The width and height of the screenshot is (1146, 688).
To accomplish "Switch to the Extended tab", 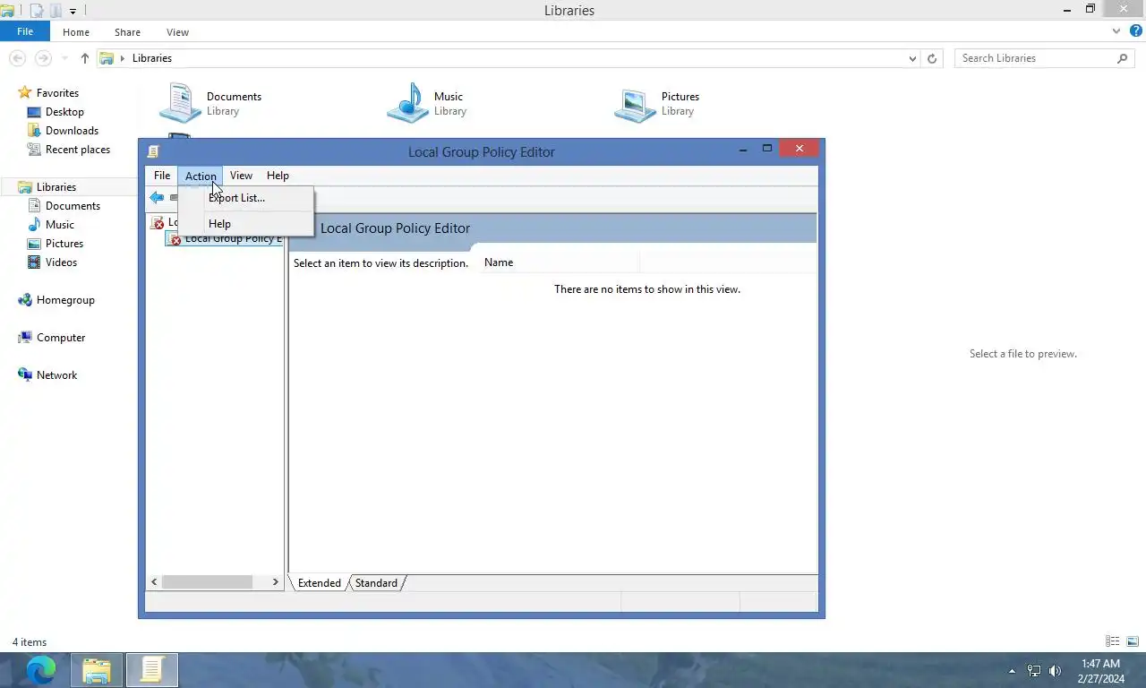I will (x=319, y=583).
